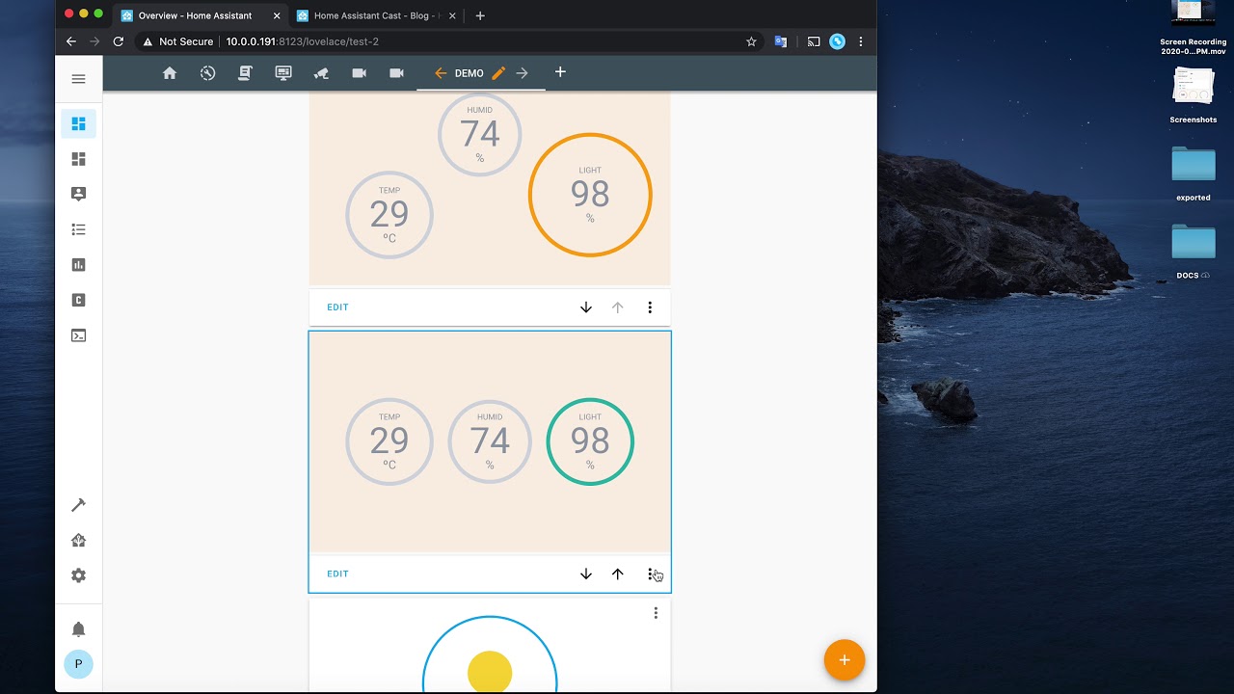The width and height of the screenshot is (1234, 694).
Task: Open the highlighted blue Overview dashboard in sidebar
Action: coord(79,123)
